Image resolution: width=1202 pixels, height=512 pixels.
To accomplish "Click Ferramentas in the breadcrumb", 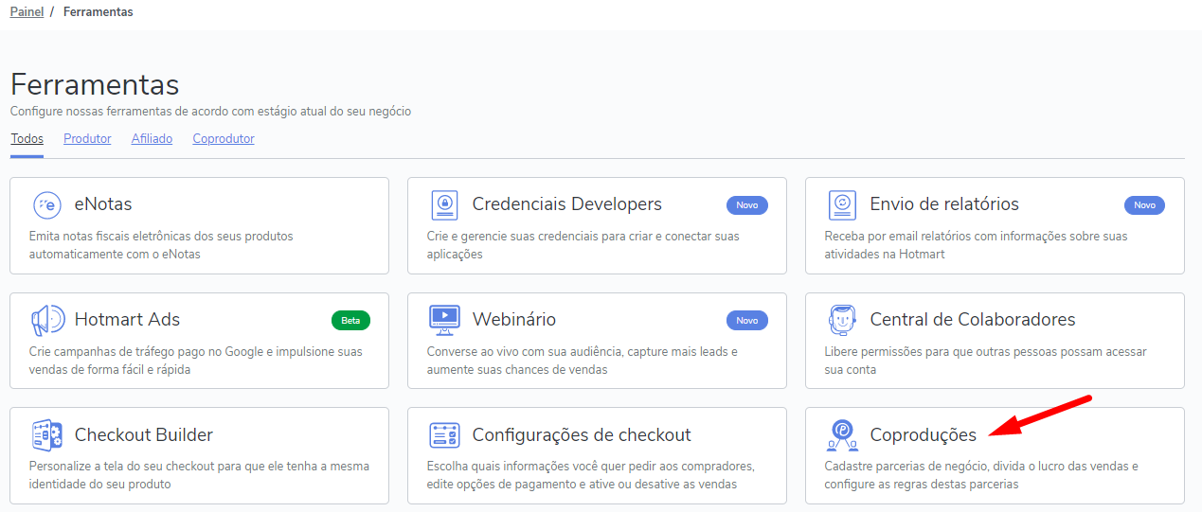I will (99, 12).
